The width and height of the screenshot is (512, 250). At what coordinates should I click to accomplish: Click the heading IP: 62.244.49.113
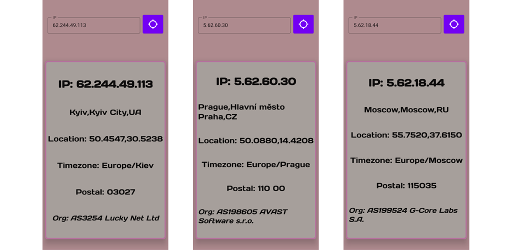point(105,84)
